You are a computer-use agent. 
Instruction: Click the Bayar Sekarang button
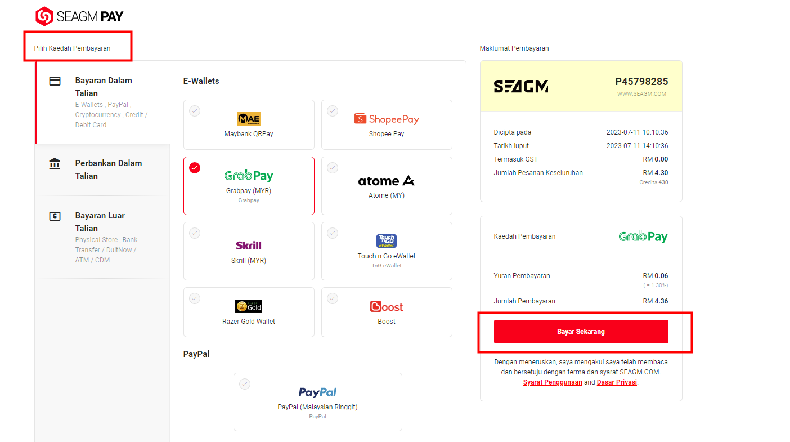click(581, 332)
